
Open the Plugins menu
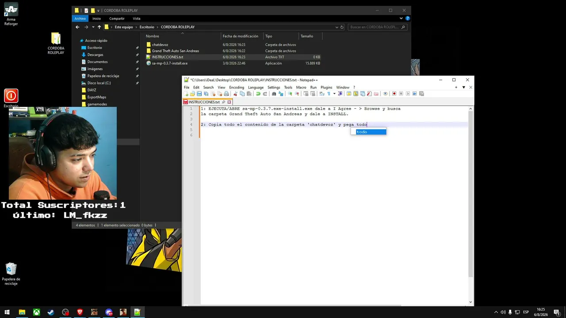coord(326,87)
